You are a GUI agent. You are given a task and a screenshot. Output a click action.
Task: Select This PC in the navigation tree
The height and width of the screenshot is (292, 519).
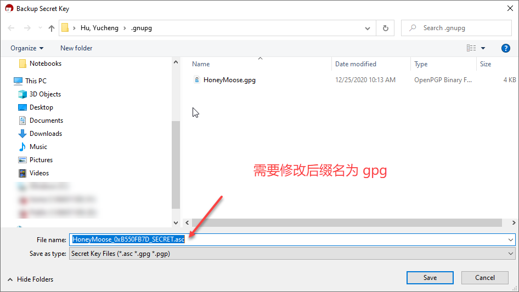36,81
